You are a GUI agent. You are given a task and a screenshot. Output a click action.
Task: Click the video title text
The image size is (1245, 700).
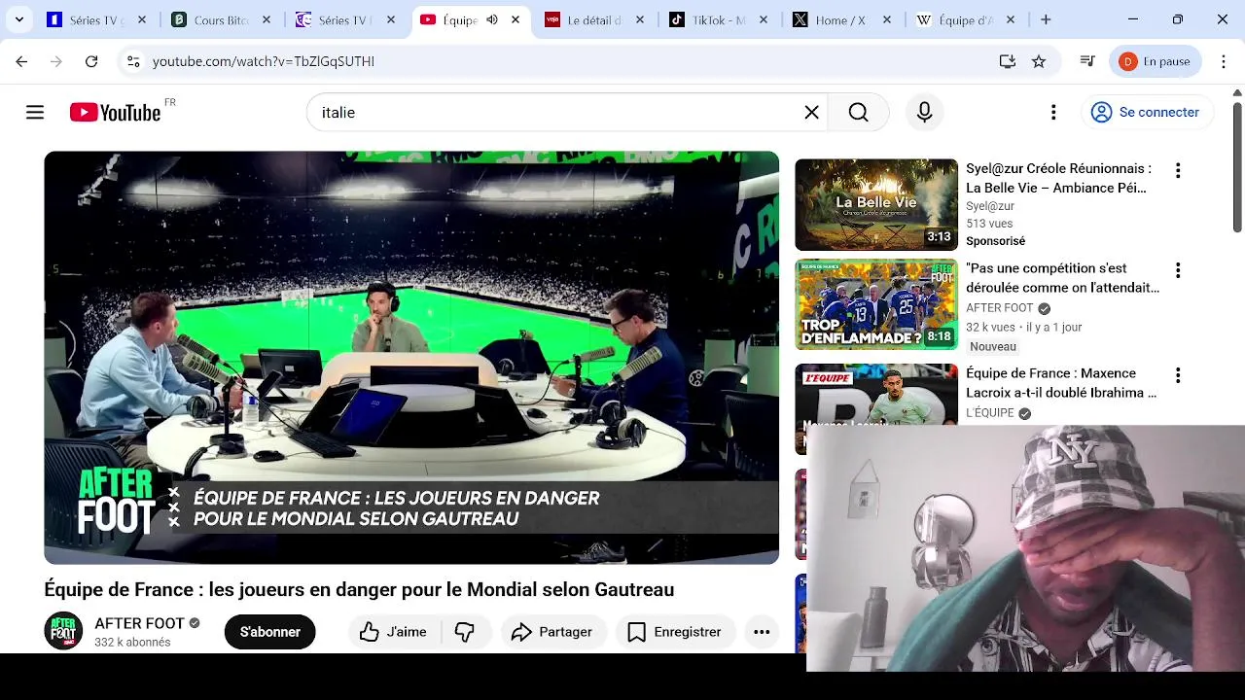coord(359,589)
